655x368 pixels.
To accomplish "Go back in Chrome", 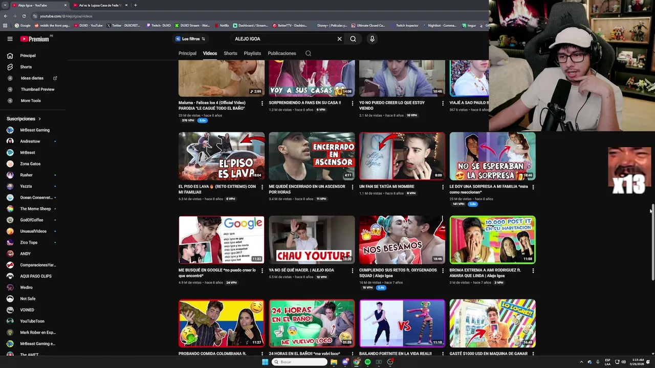I will 5,16.
